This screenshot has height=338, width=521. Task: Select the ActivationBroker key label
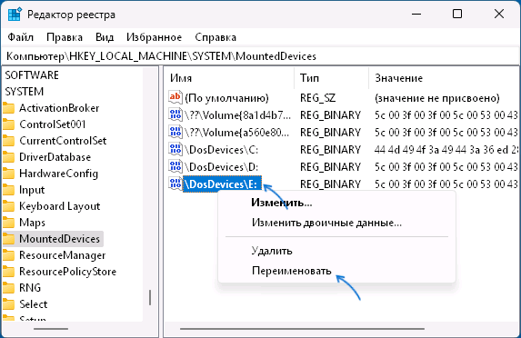coord(59,108)
